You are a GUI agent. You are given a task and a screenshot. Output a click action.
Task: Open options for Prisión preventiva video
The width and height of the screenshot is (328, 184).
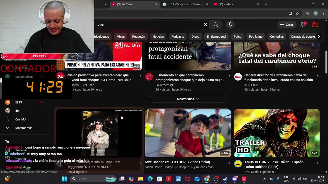(x=140, y=76)
